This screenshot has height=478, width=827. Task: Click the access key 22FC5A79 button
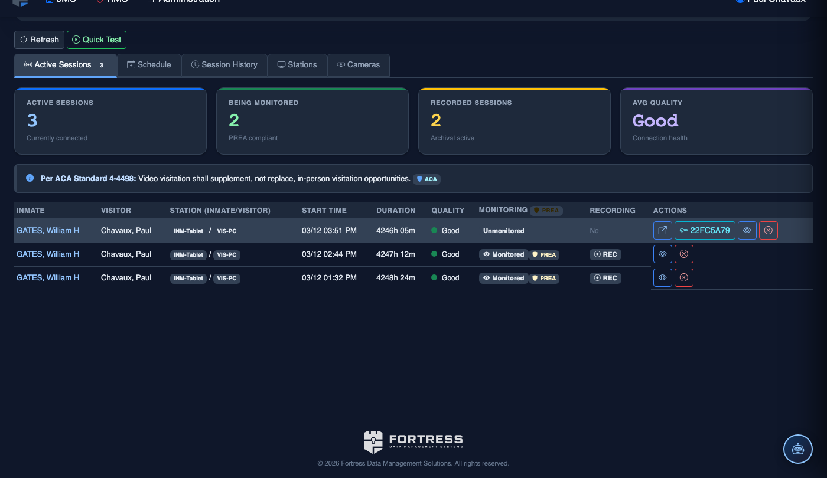pos(705,230)
